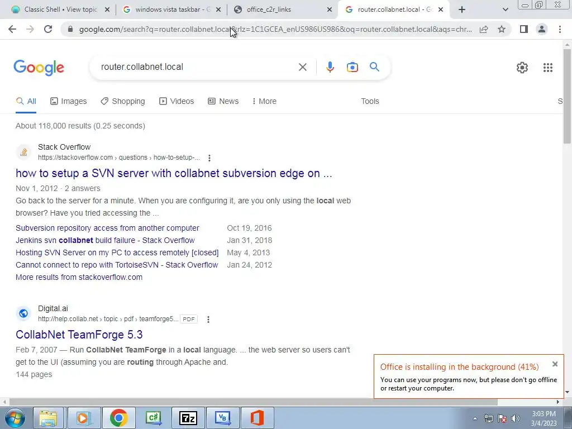Click the Google logo

click(x=39, y=68)
